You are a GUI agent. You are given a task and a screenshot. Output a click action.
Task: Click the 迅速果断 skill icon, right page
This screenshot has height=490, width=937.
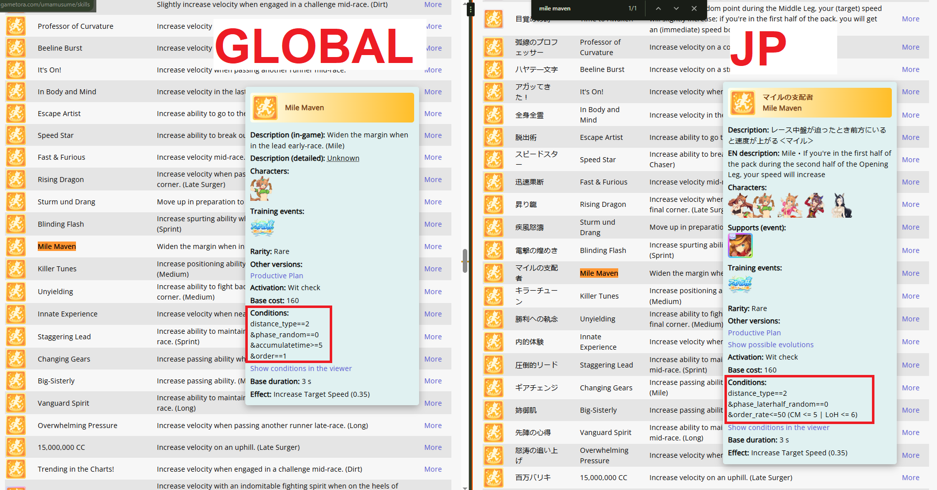pyautogui.click(x=494, y=182)
